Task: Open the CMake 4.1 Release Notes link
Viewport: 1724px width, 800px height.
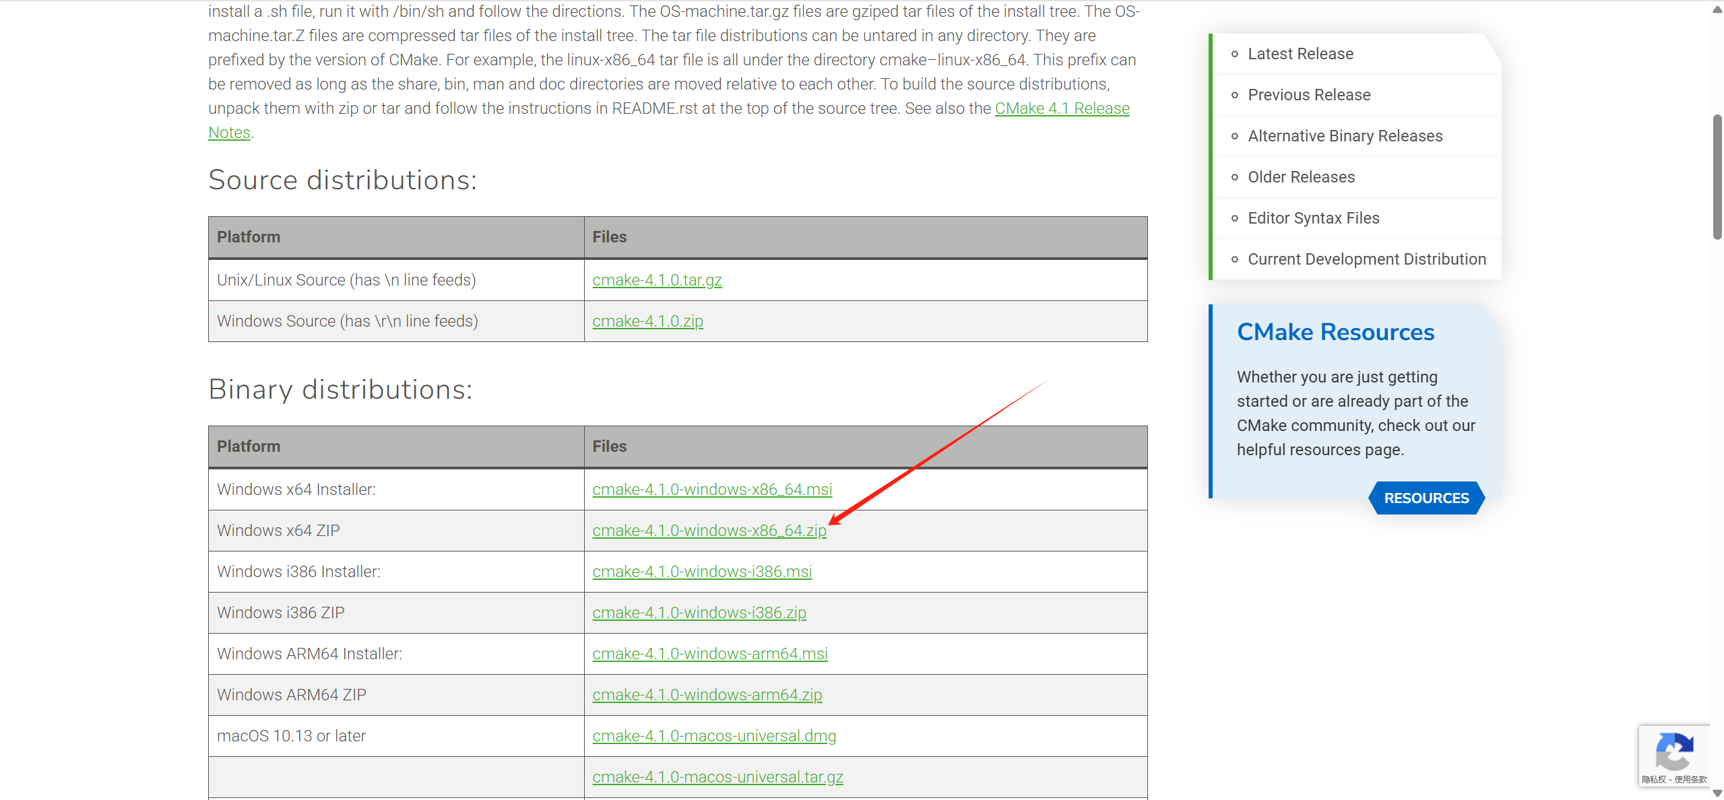Action: click(1062, 108)
